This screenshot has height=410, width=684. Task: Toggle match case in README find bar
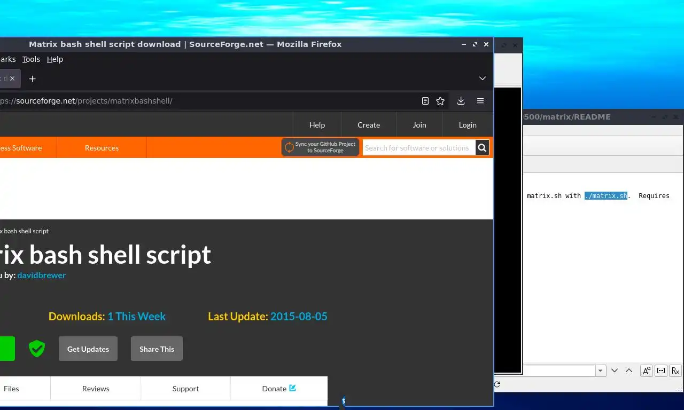point(647,370)
